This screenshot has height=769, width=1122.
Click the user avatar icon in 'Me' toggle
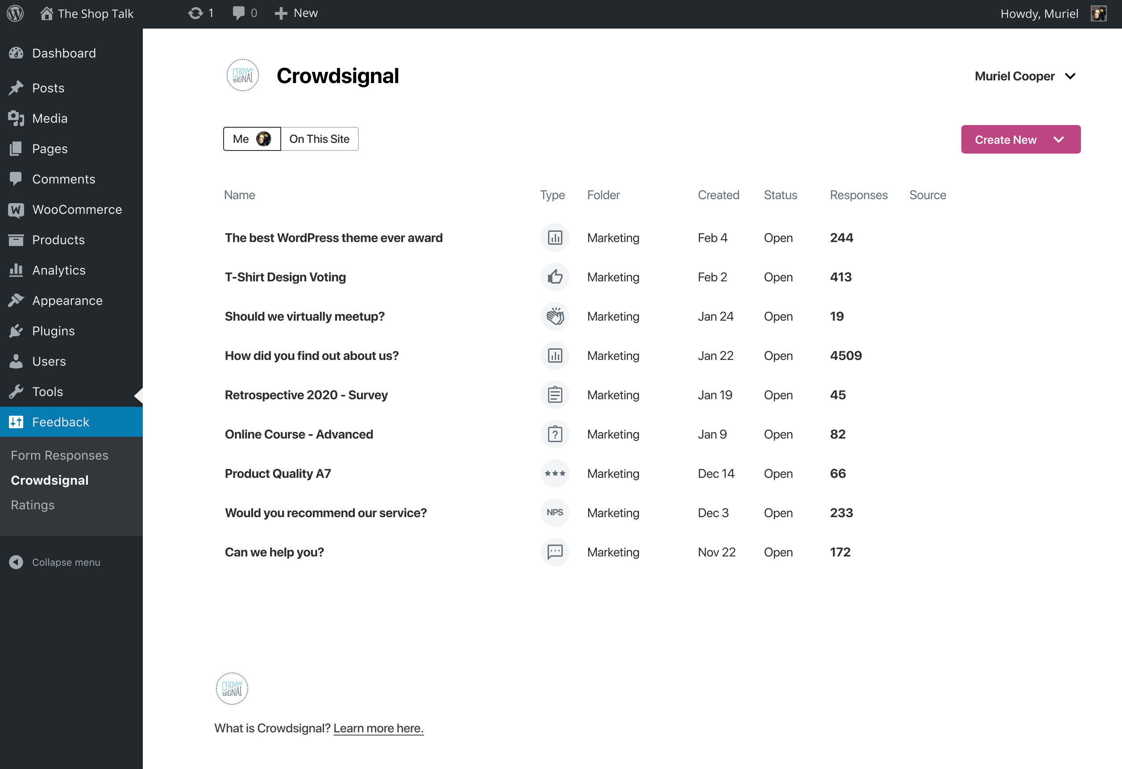click(264, 139)
